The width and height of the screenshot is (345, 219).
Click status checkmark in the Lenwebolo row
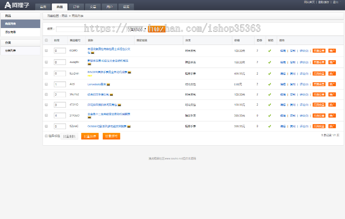[269, 84]
